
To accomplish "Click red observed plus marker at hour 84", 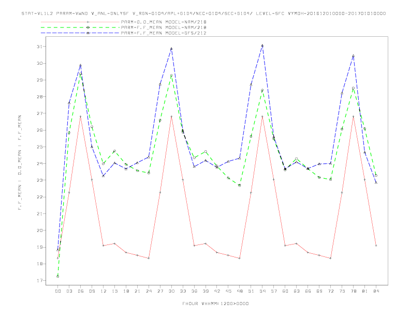I will tap(376, 246).
